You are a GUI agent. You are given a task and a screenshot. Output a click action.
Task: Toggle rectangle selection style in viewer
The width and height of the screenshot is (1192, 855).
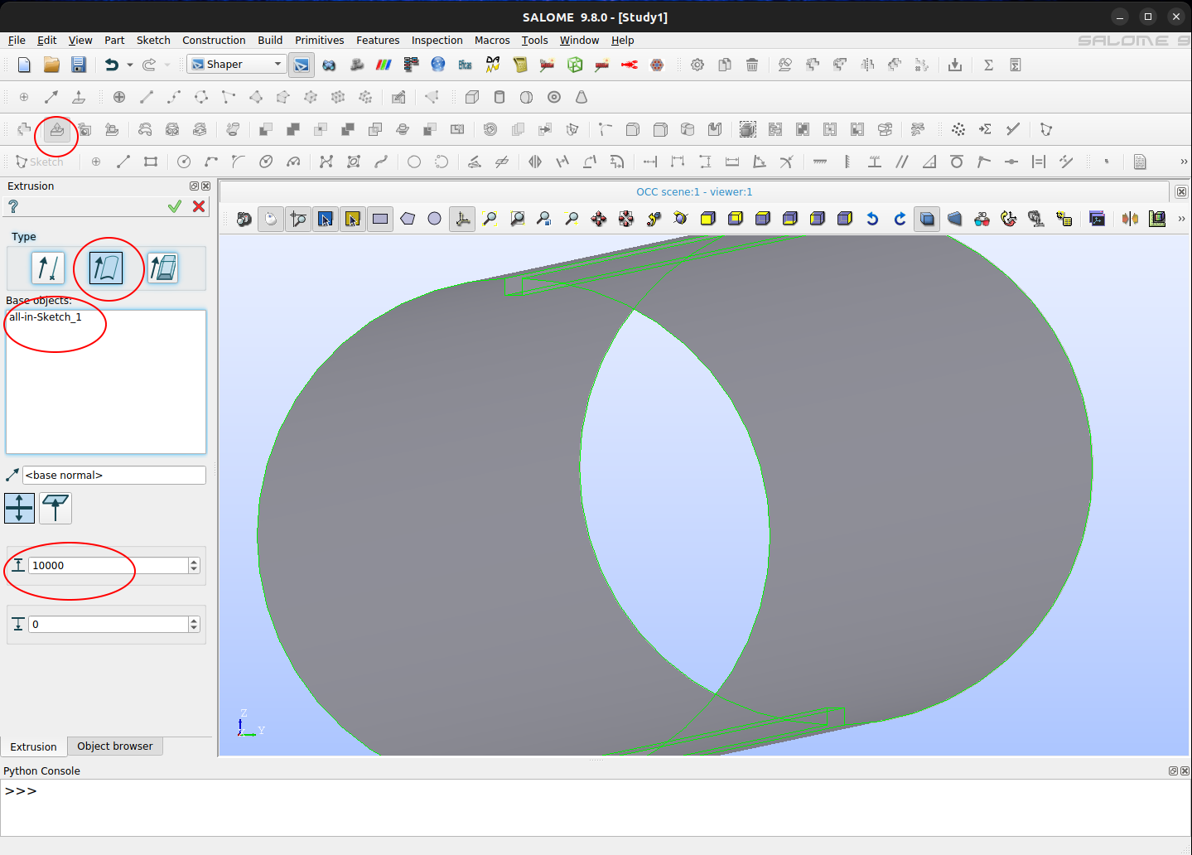[380, 219]
